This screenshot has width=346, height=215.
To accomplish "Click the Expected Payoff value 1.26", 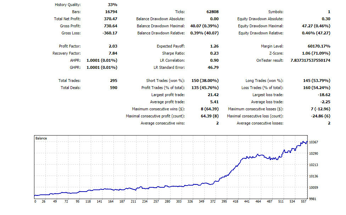I will pos(214,46).
